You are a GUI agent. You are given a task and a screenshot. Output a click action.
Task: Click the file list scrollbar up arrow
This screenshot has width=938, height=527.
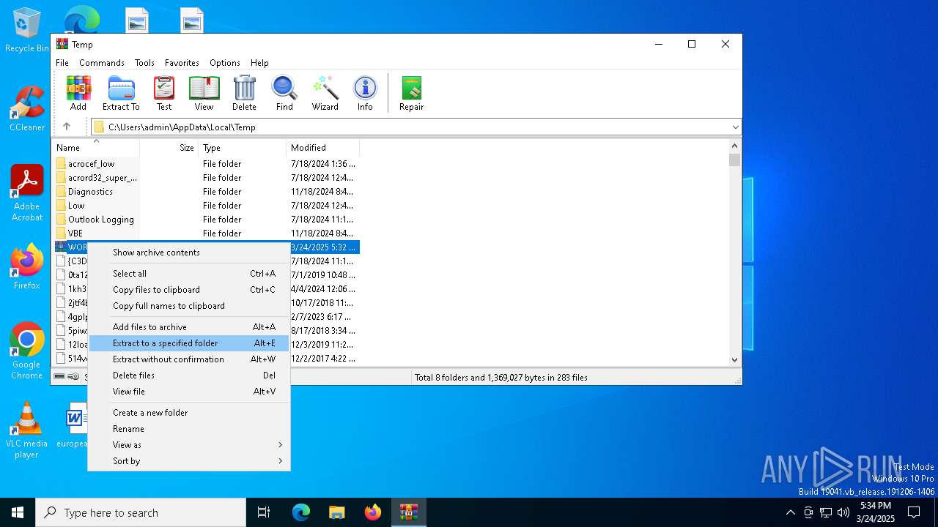pyautogui.click(x=735, y=147)
